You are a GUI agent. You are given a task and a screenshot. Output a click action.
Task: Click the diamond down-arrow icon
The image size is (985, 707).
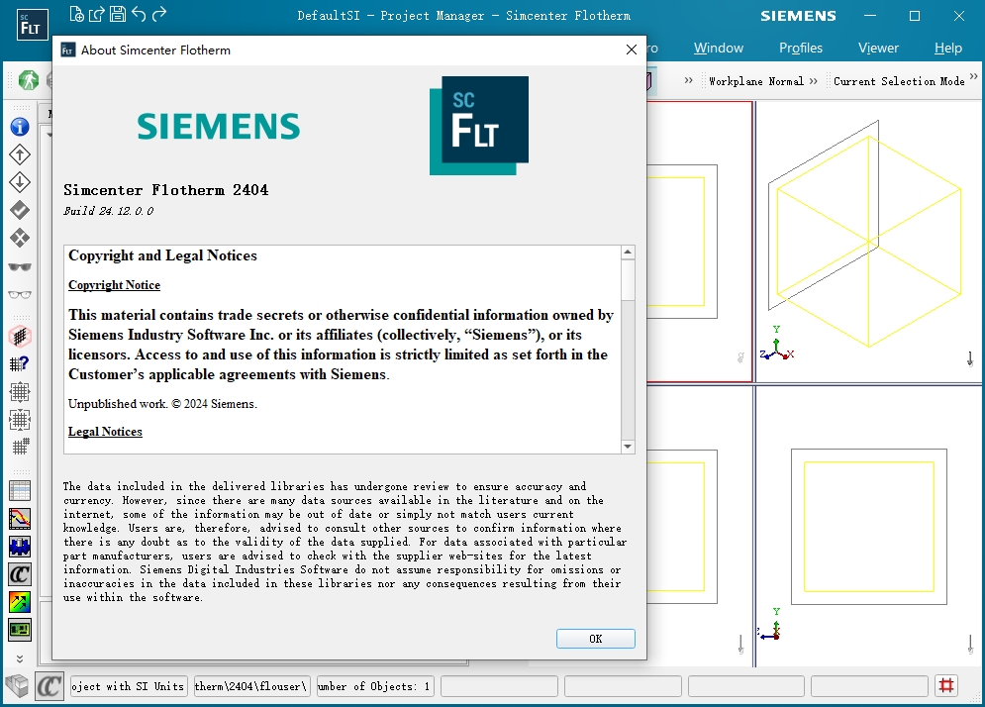coord(20,182)
